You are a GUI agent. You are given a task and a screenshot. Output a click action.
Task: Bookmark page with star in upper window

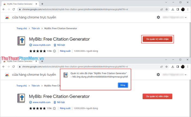[x=167, y=9]
